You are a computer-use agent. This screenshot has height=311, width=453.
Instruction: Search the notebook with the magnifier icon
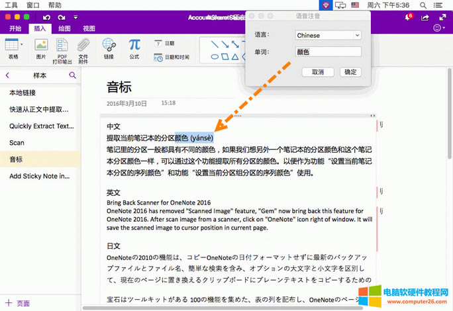(x=73, y=75)
